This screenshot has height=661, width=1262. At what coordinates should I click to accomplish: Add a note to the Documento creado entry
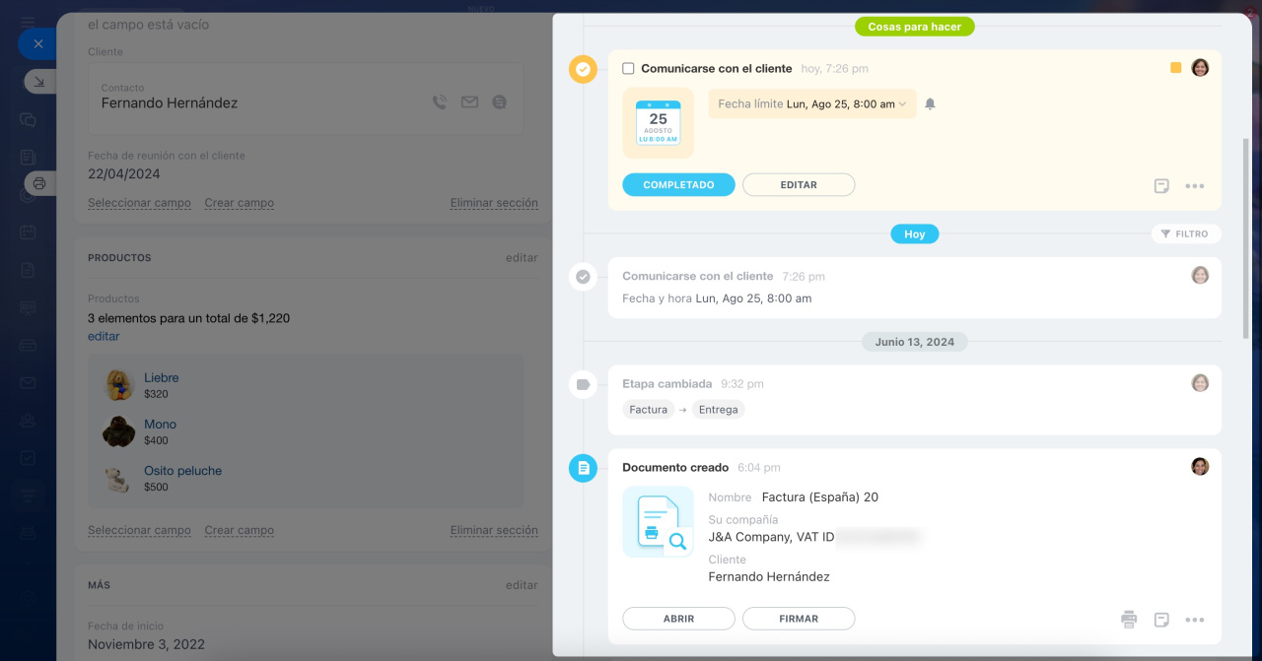[1162, 620]
